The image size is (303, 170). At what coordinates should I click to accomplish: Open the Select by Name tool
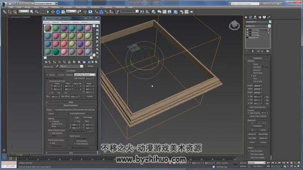37,12
